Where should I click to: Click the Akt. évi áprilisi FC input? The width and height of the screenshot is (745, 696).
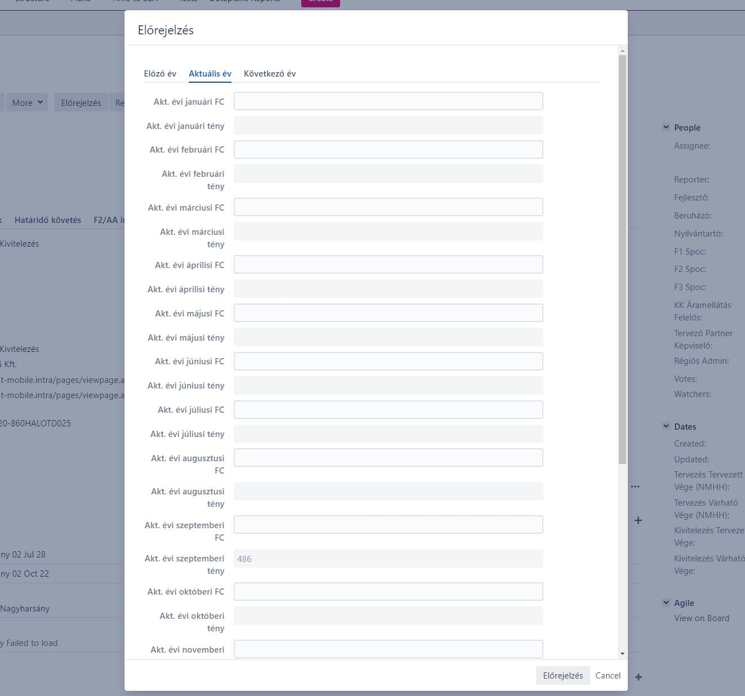[389, 265]
